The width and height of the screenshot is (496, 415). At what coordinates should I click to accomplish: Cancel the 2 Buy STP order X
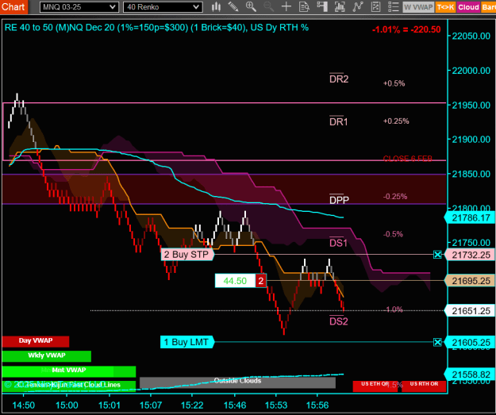[x=437, y=254]
